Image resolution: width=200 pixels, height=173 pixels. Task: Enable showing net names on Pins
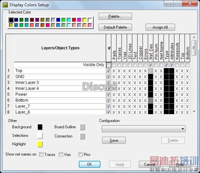pyautogui.click(x=80, y=155)
